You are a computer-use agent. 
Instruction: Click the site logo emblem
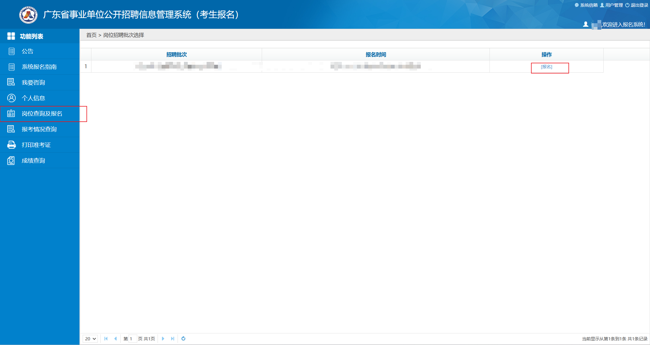click(28, 15)
